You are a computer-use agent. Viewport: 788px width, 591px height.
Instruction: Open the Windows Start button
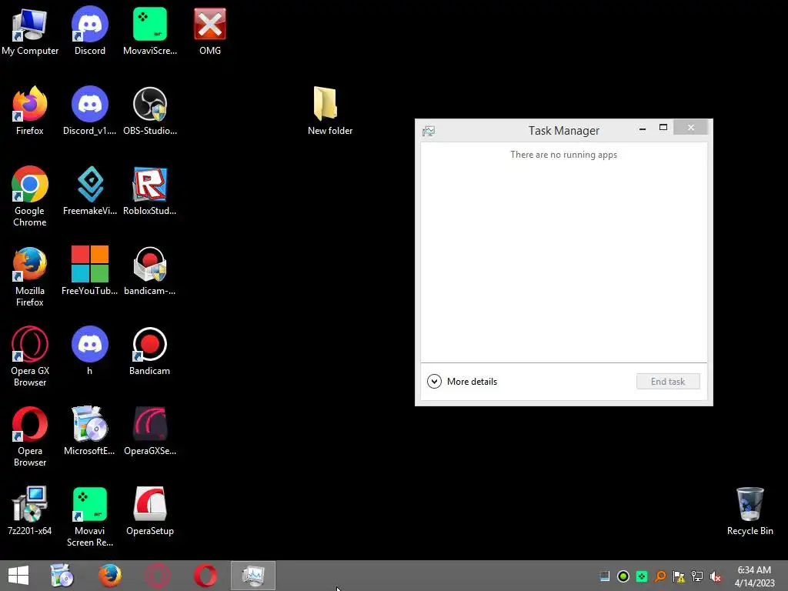coord(18,576)
